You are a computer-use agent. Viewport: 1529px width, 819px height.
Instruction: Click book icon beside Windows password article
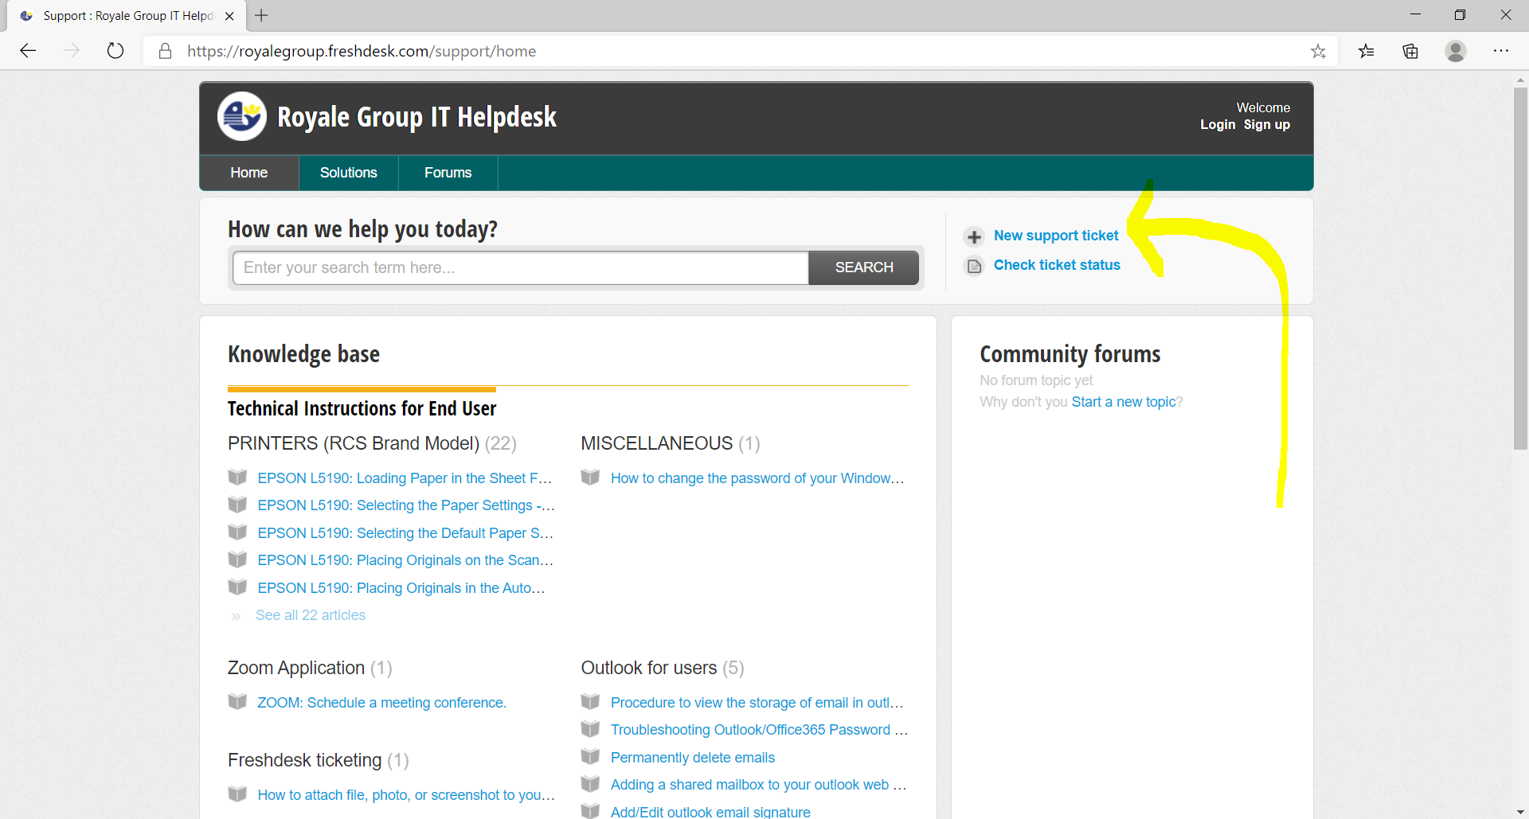tap(590, 478)
